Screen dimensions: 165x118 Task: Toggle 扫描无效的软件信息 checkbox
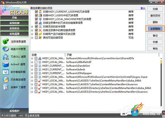36,26
